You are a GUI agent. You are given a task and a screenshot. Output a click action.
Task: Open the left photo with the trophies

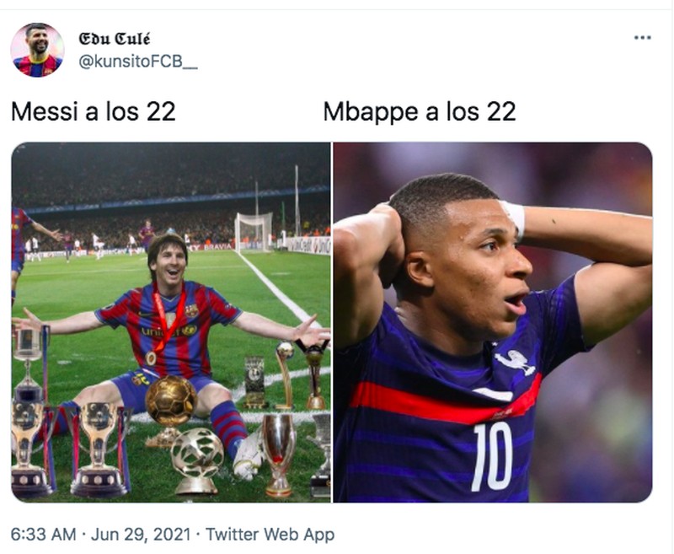tap(170, 321)
